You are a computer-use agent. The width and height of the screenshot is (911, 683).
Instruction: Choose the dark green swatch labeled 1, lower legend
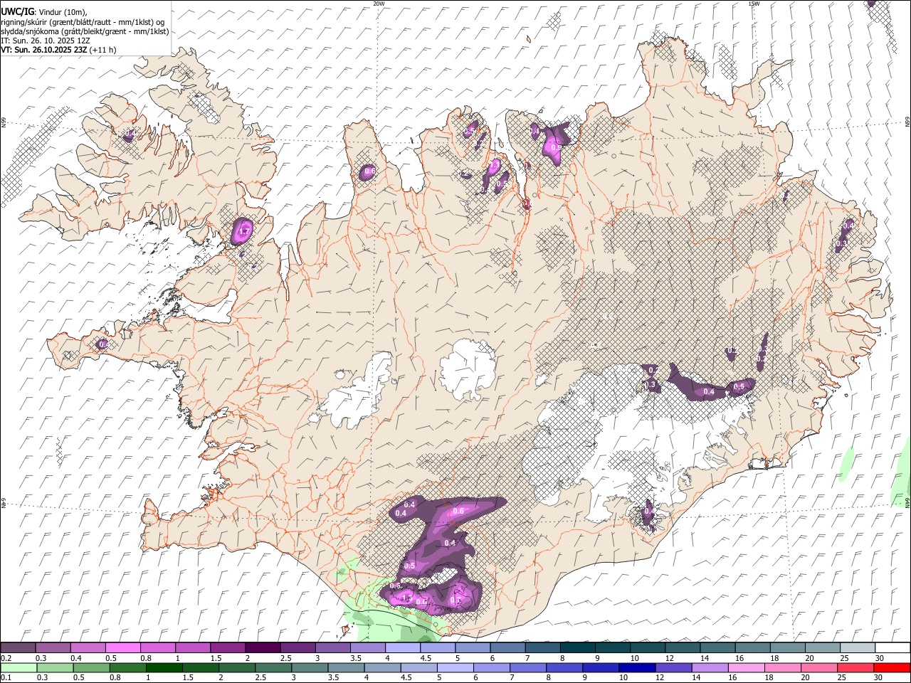point(164,667)
